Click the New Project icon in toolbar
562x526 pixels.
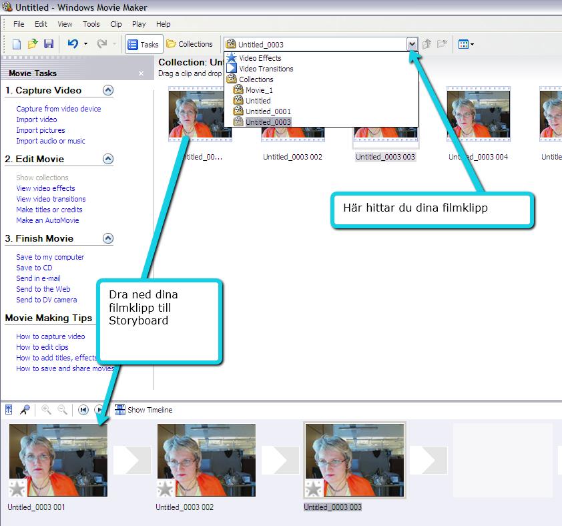click(17, 44)
